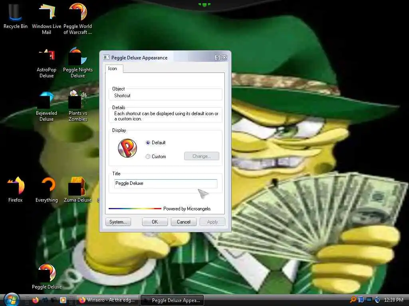The image size is (409, 306).
Task: Click the Change... button
Action: 202,156
